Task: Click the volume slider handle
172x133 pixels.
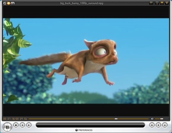Action: click(162, 119)
